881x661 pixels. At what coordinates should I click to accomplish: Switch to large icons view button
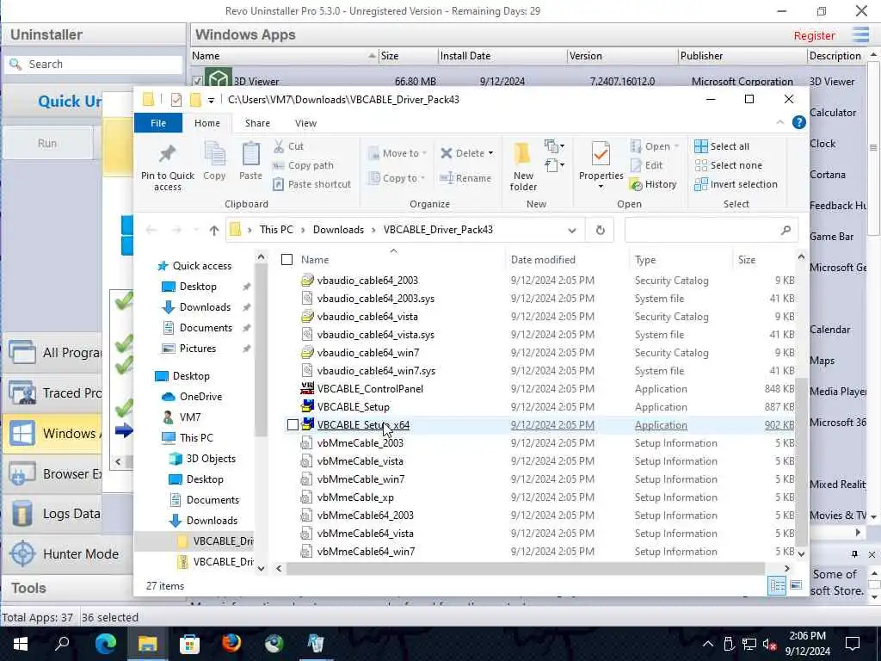[796, 585]
